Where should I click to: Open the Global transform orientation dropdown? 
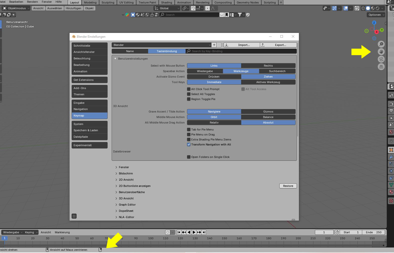[x=167, y=8]
